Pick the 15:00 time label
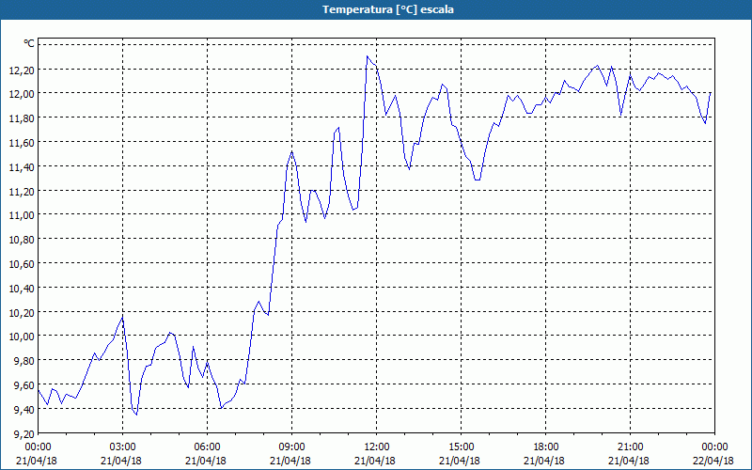The height and width of the screenshot is (470, 752). pos(460,447)
